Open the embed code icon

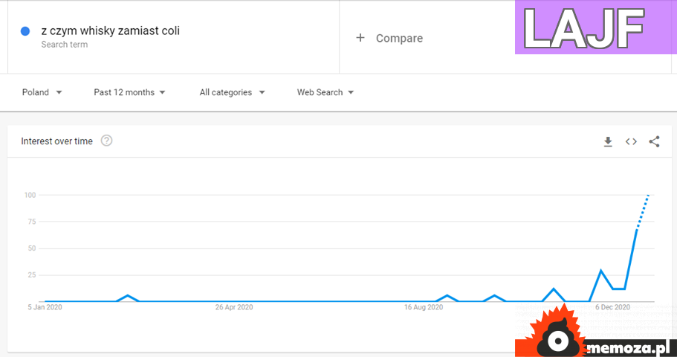(x=631, y=141)
